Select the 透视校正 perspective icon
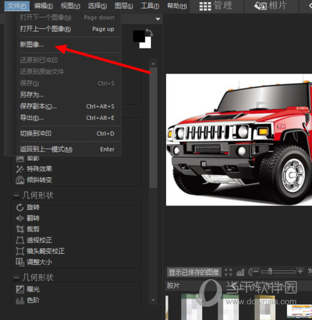This screenshot has height=320, width=312. (x=20, y=240)
